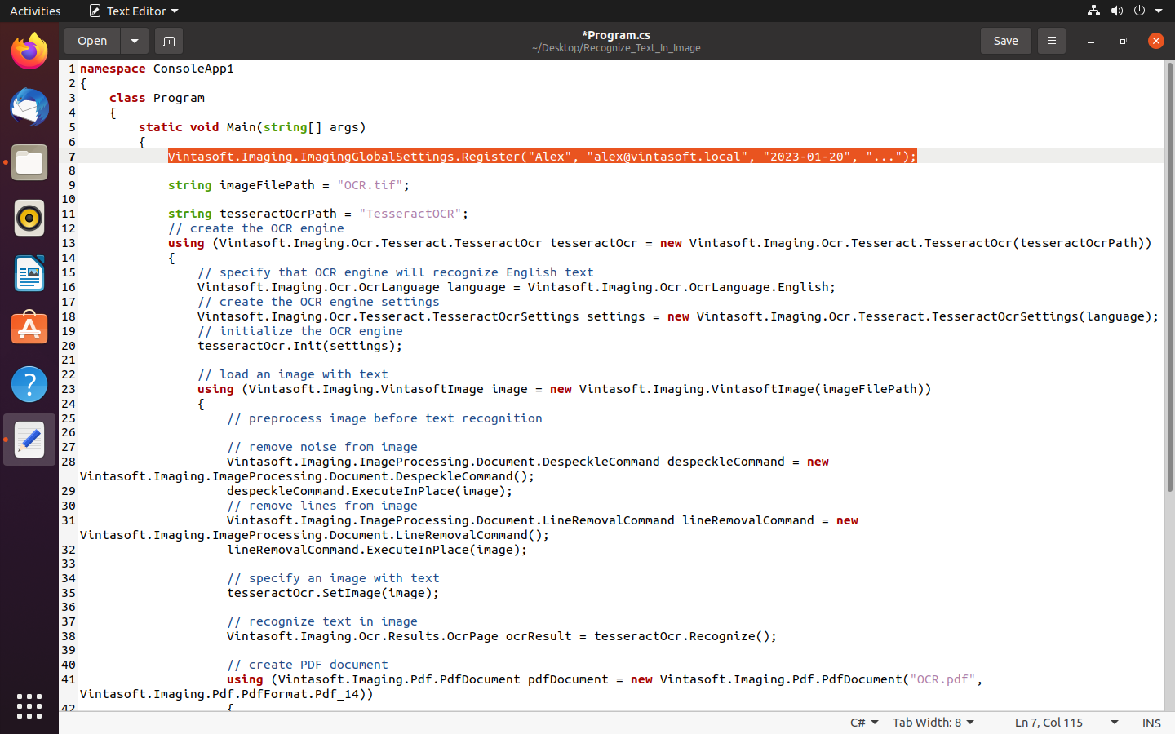Image resolution: width=1175 pixels, height=734 pixels.
Task: Change Tab Width: 8 setting
Action: [933, 723]
